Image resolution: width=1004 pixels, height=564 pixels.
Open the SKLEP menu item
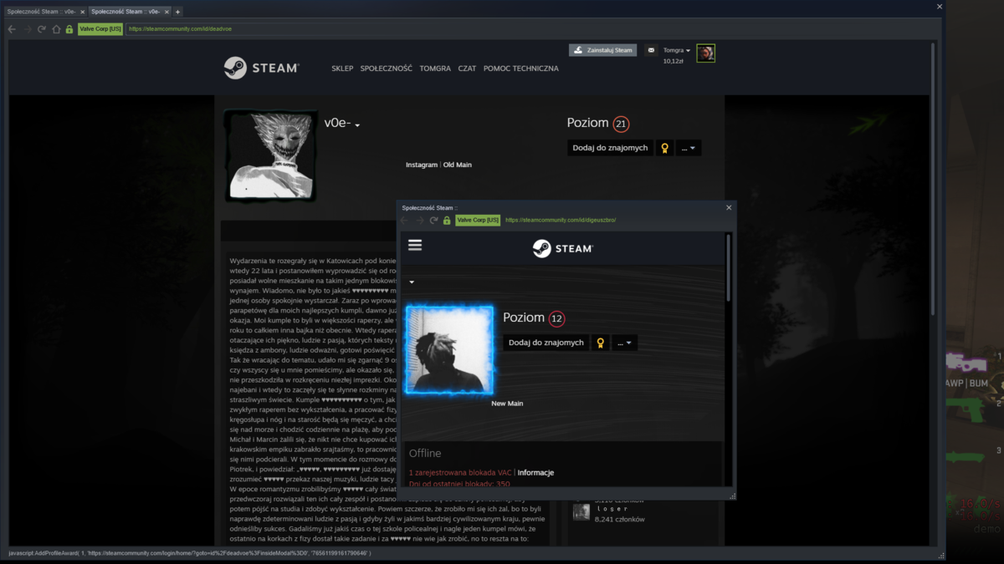tap(342, 69)
